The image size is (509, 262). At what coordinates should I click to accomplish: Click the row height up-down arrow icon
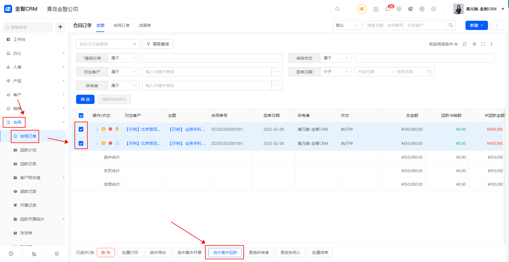coord(492,44)
